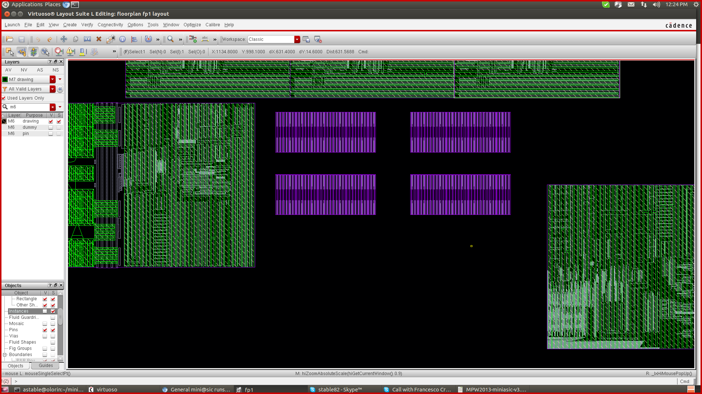Open the Verify menu
The width and height of the screenshot is (702, 394).
pyautogui.click(x=87, y=25)
